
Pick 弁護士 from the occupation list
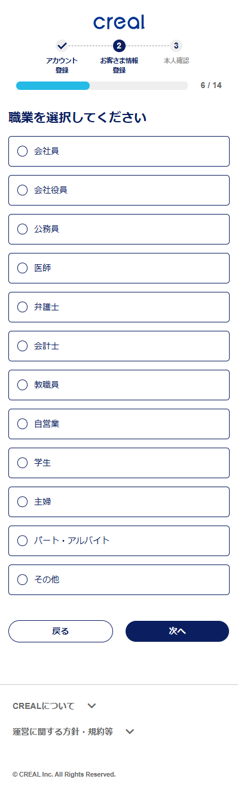(x=119, y=307)
